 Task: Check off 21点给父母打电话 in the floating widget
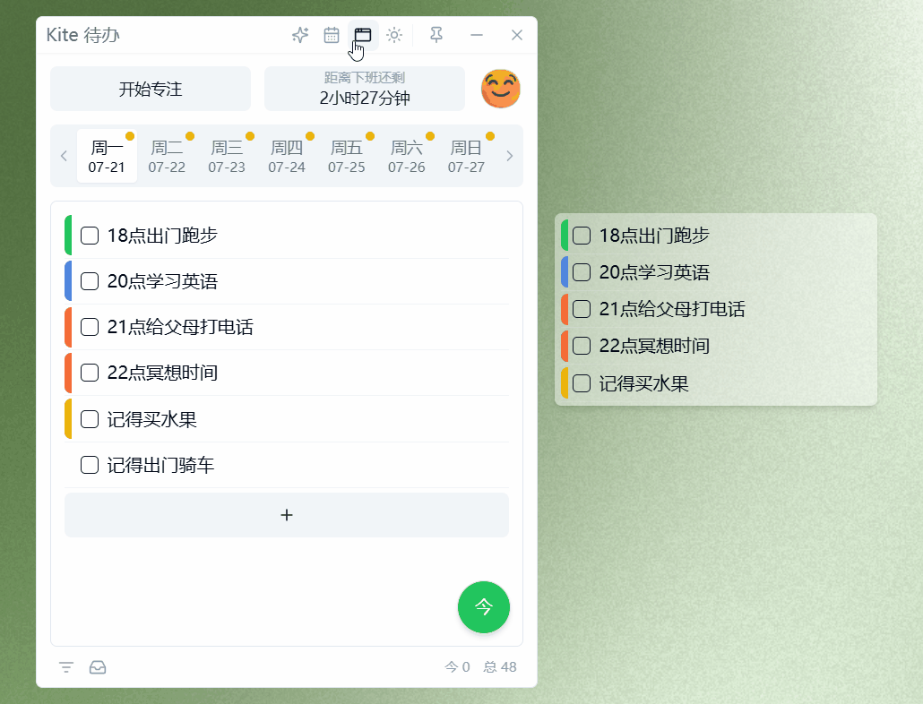581,309
